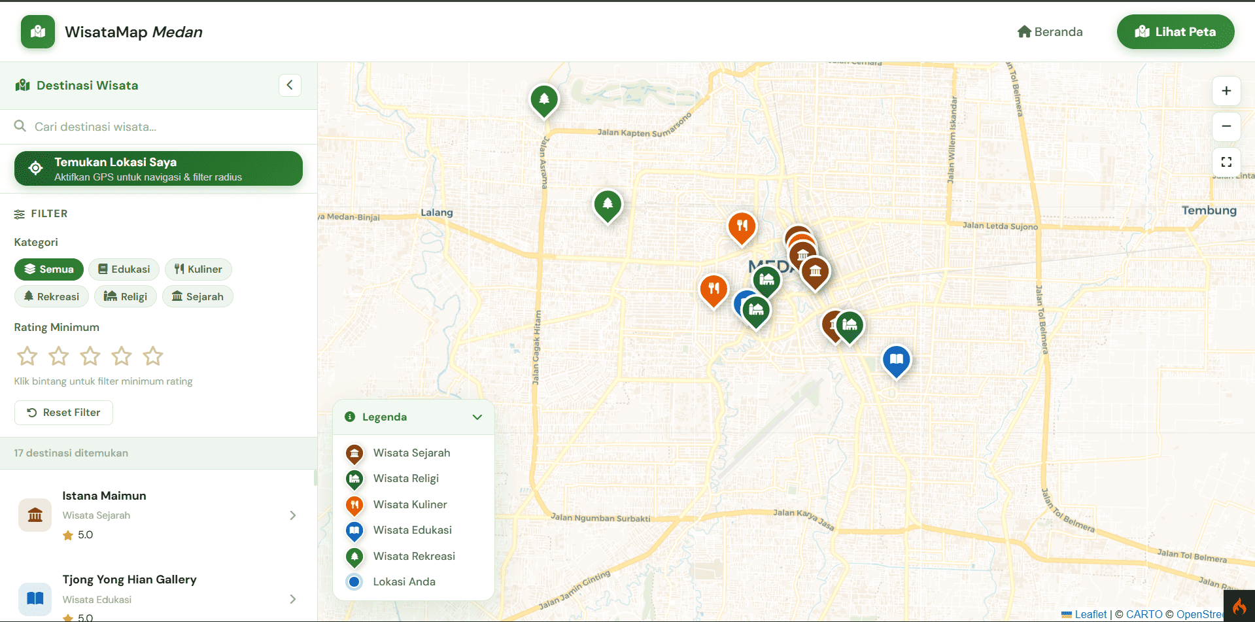
Task: Set minimum rating to one star
Action: 27,356
